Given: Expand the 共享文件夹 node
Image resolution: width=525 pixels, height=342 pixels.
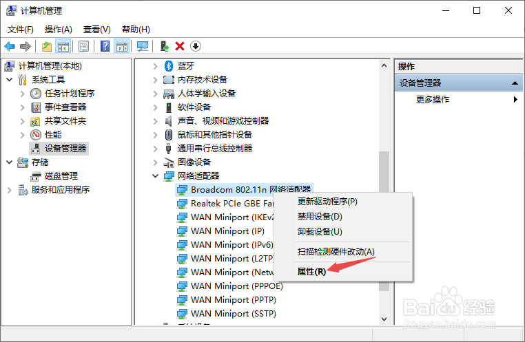Looking at the screenshot, I should click(x=23, y=121).
